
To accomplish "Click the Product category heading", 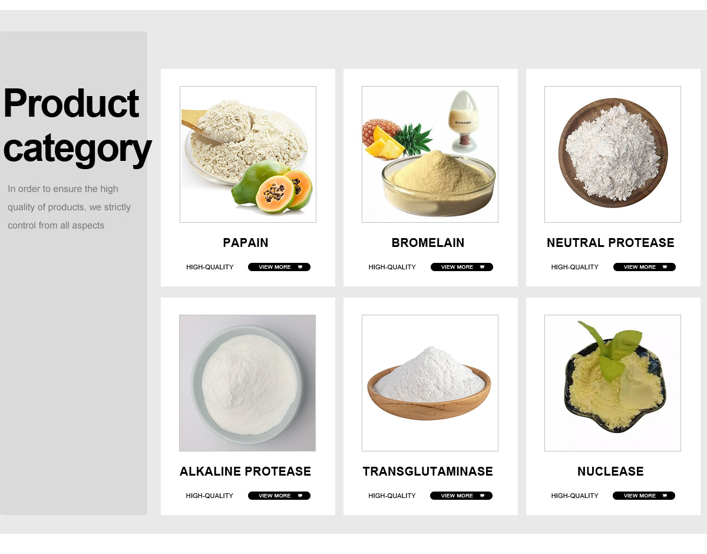I will click(77, 126).
